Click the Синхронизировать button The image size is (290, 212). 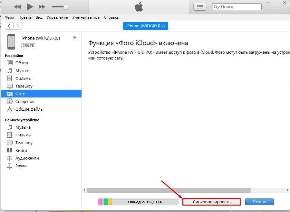tap(211, 202)
